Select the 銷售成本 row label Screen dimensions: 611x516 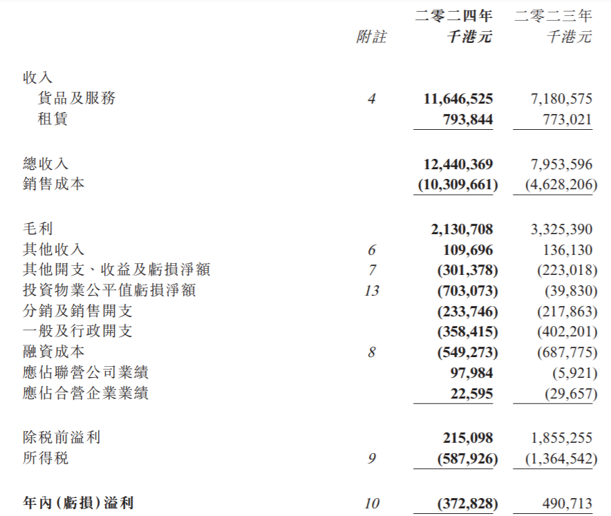pos(53,184)
